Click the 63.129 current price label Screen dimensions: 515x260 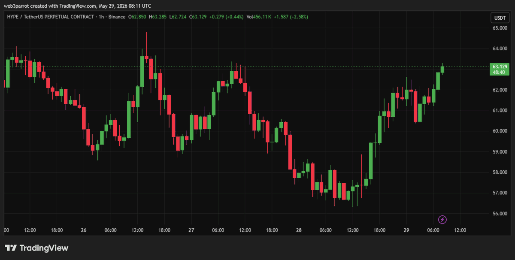(500, 67)
